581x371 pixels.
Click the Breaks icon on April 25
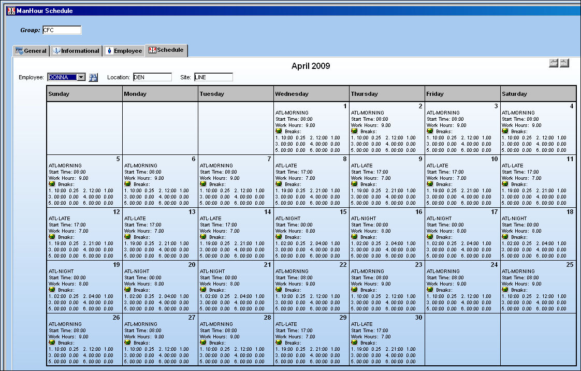[x=505, y=290]
